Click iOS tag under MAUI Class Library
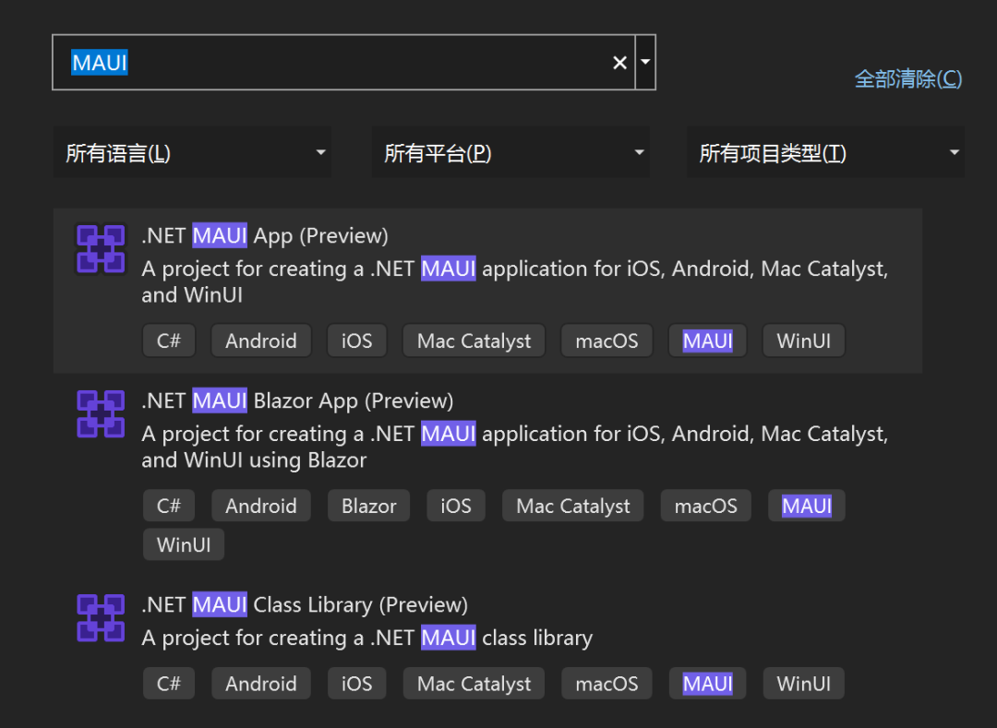The image size is (997, 728). pos(356,684)
